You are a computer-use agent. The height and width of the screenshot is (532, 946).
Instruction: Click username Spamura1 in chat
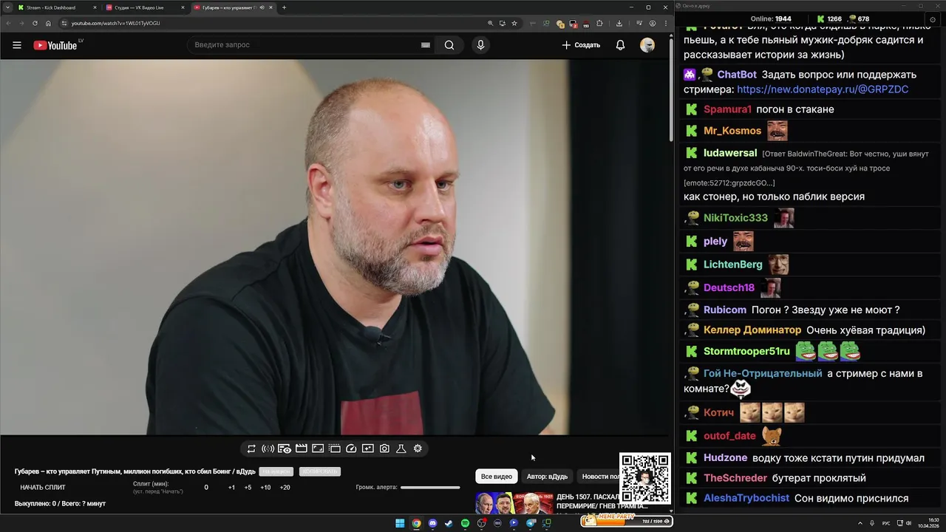point(727,109)
